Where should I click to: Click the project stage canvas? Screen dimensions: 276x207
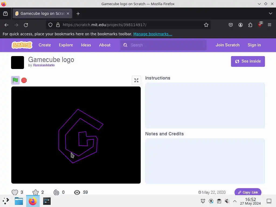point(76,135)
